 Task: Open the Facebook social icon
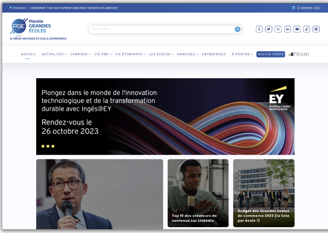click(x=259, y=29)
